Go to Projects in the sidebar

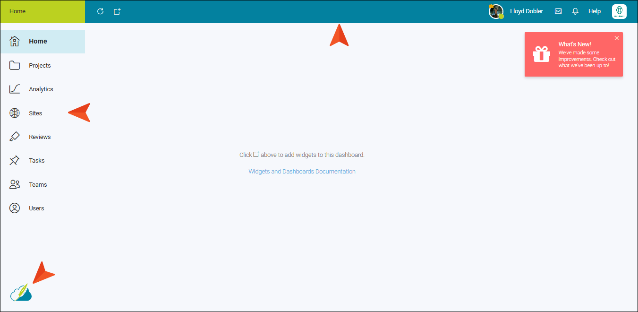(40, 66)
